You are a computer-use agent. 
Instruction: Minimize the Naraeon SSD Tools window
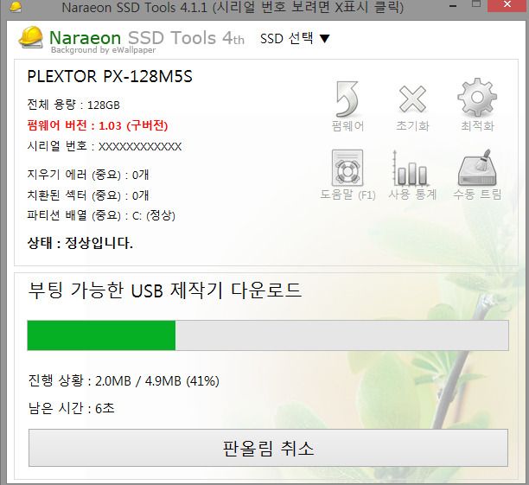coord(454,6)
